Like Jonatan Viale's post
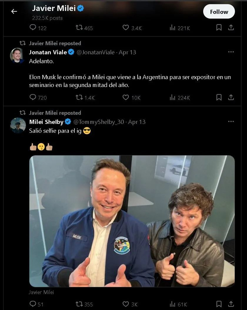Viewport: 247px width, 310px height. click(x=126, y=97)
